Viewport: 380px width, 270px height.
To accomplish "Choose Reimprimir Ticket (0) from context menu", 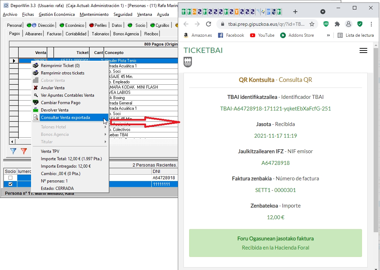I will point(70,65).
